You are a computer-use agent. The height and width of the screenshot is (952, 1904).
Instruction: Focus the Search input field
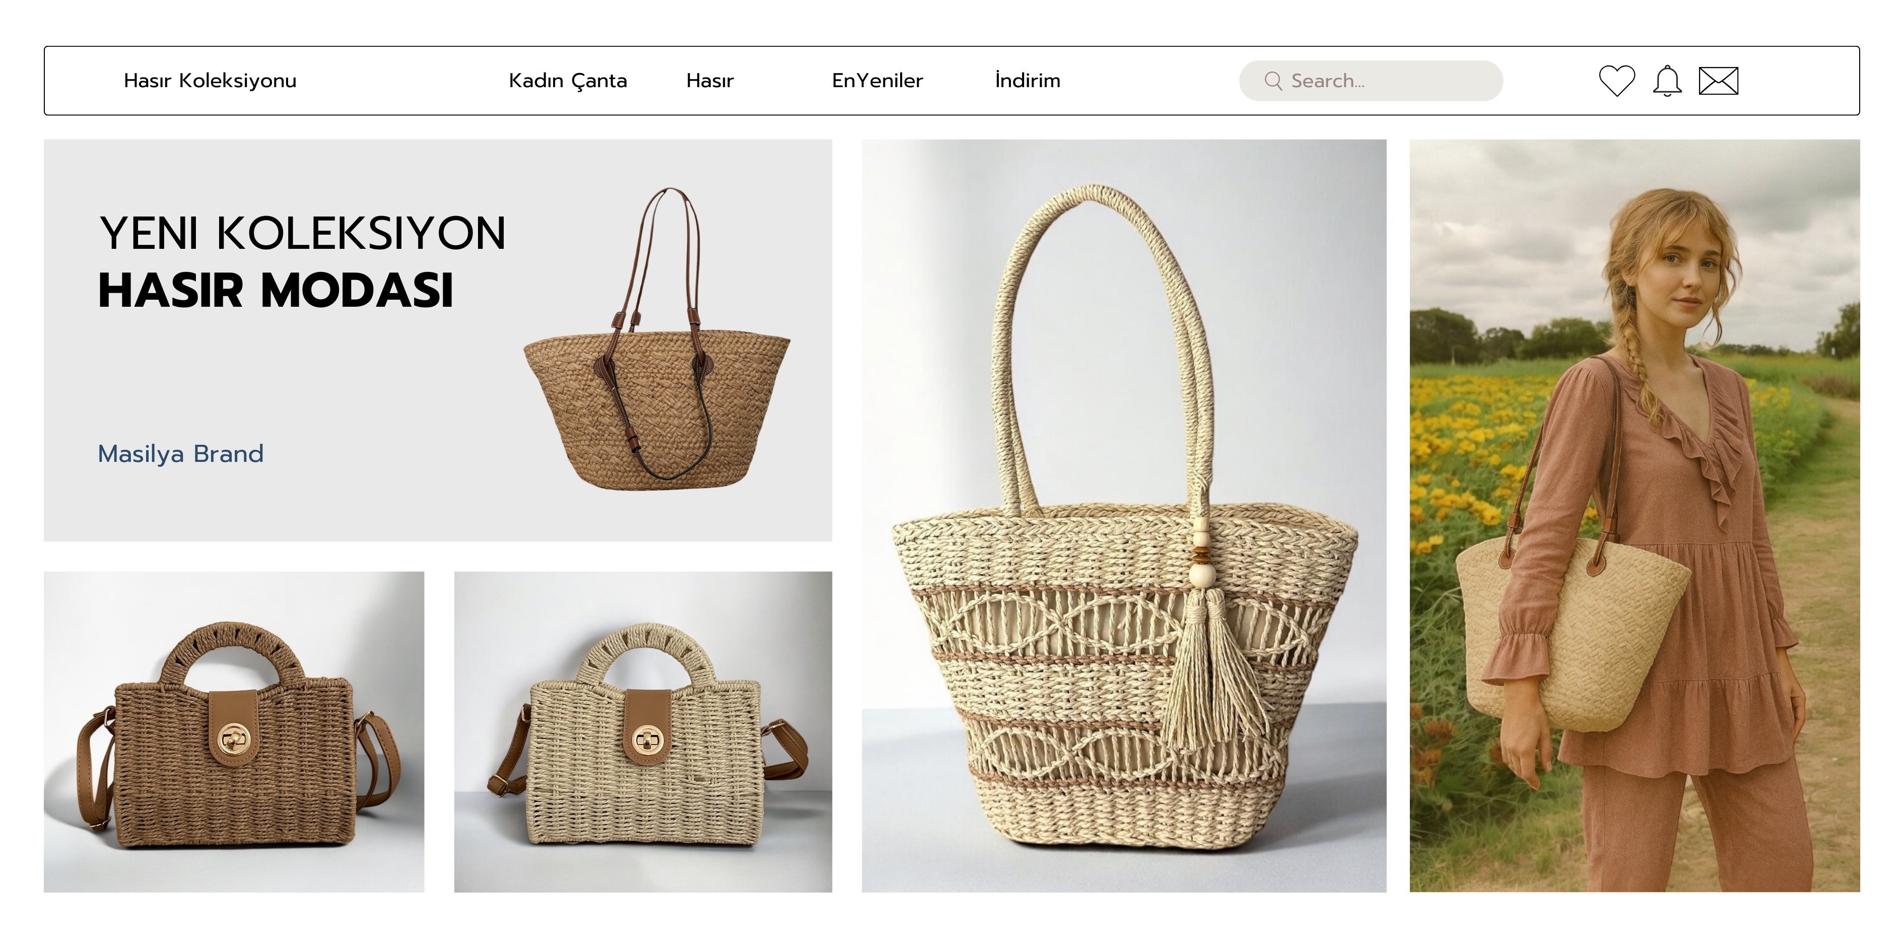coord(1371,81)
